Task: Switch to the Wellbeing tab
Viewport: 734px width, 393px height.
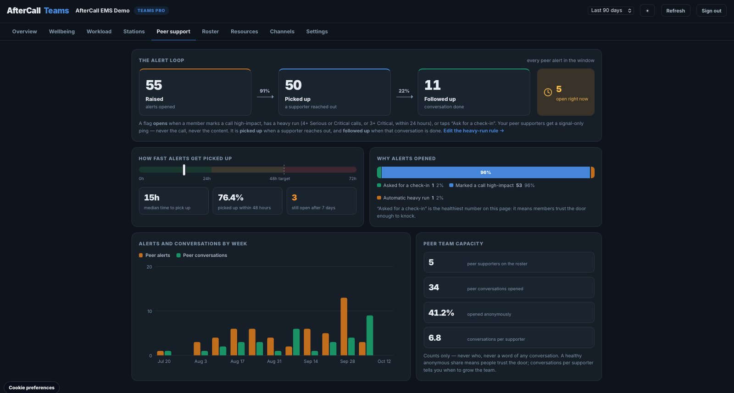Action: 62,32
